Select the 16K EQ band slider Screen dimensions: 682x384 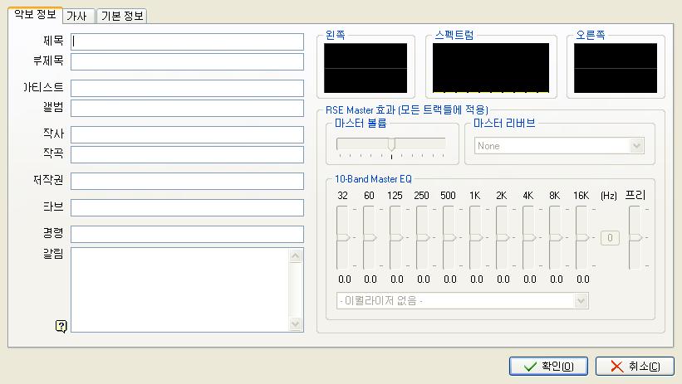[x=581, y=237]
